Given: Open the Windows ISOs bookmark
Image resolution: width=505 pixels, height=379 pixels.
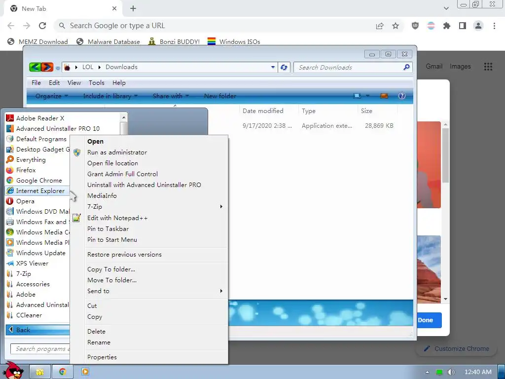Looking at the screenshot, I should (234, 41).
